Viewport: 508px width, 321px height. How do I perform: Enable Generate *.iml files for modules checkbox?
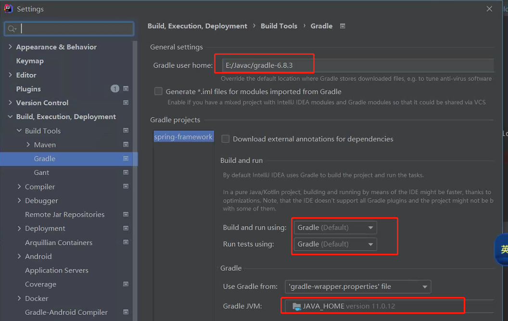tap(158, 92)
